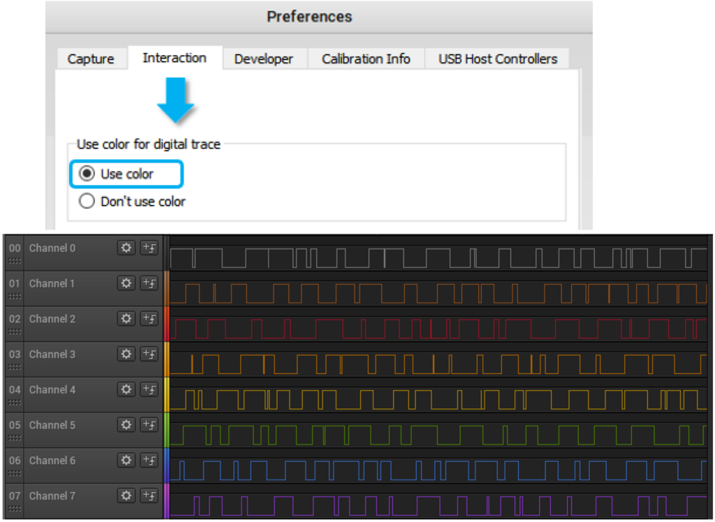This screenshot has height=522, width=715.
Task: Click the Channel 6 name label
Action: pos(52,460)
